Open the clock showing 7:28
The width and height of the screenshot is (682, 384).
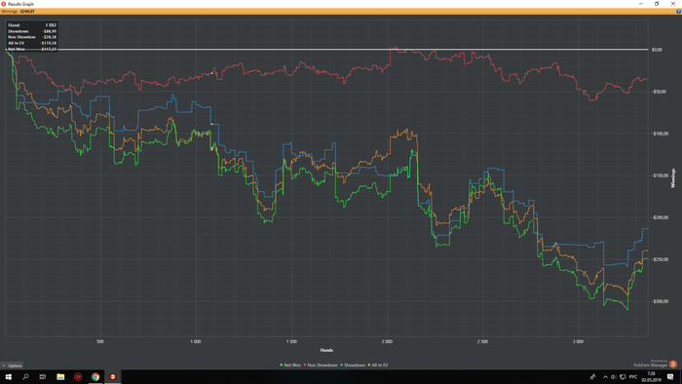click(651, 376)
